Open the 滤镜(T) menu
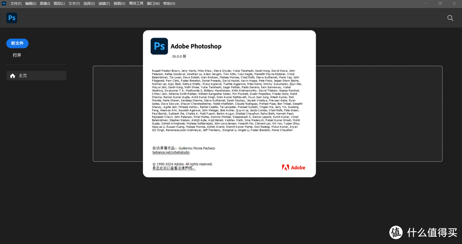Screen dimensions: 462x244 click(104, 3)
